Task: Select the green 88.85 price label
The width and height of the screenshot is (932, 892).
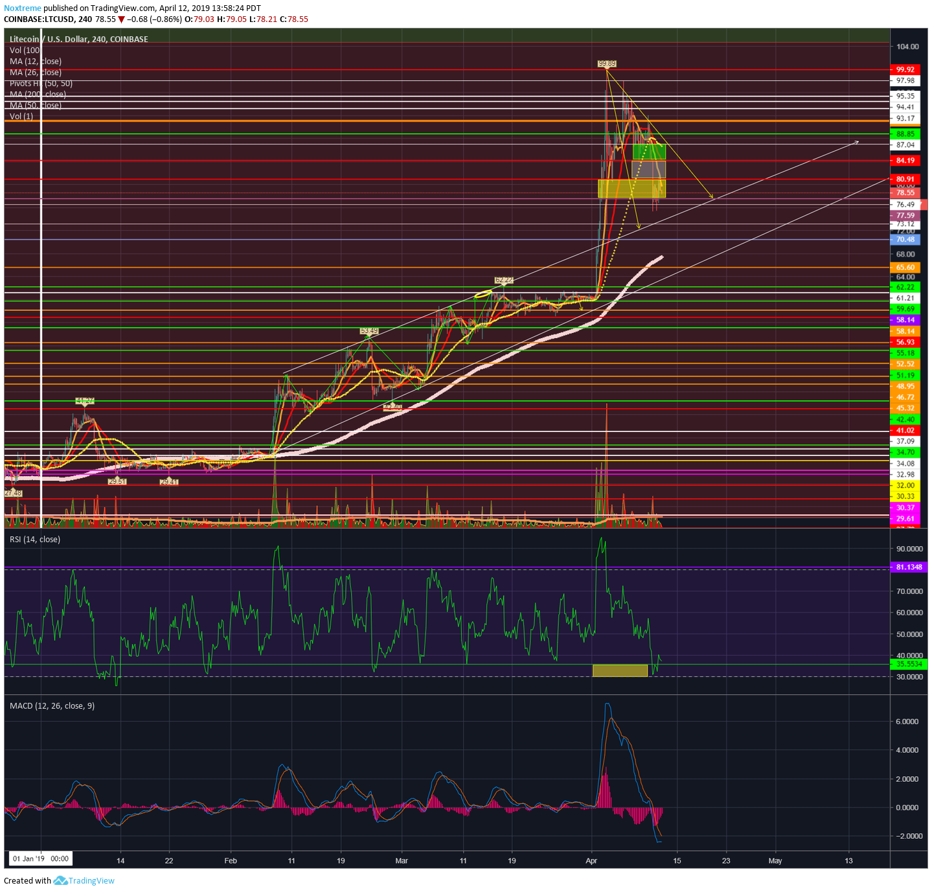Action: pyautogui.click(x=905, y=133)
